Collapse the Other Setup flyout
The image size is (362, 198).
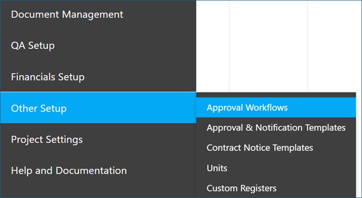click(39, 108)
